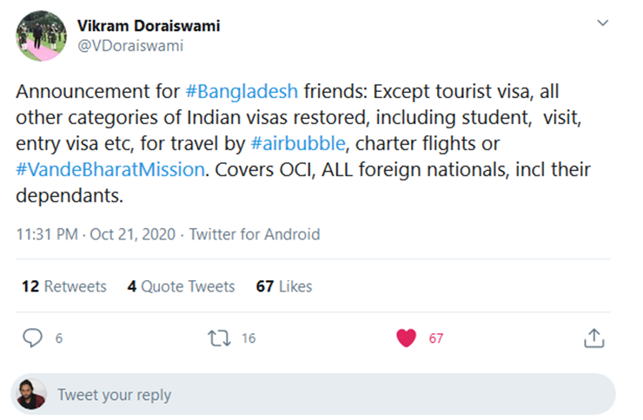View the 67 Likes list

284,286
